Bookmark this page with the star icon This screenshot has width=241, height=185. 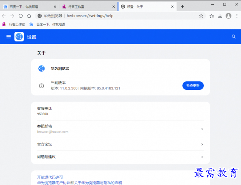[201, 16]
